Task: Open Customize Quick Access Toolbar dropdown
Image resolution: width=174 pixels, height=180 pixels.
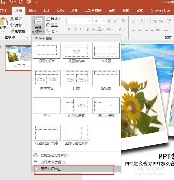Action: (36, 2)
